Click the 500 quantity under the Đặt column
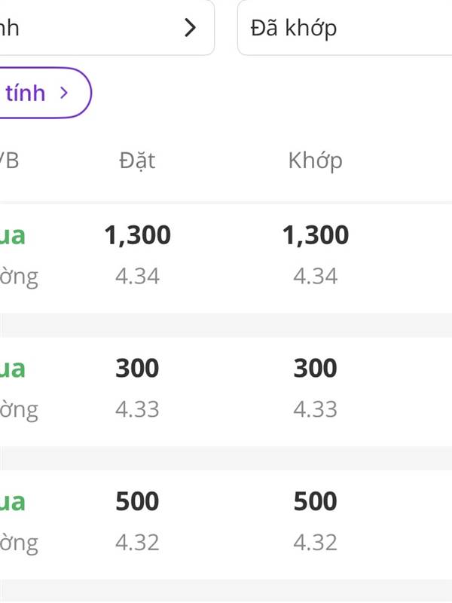Screen dimensions: 452x603 (137, 501)
